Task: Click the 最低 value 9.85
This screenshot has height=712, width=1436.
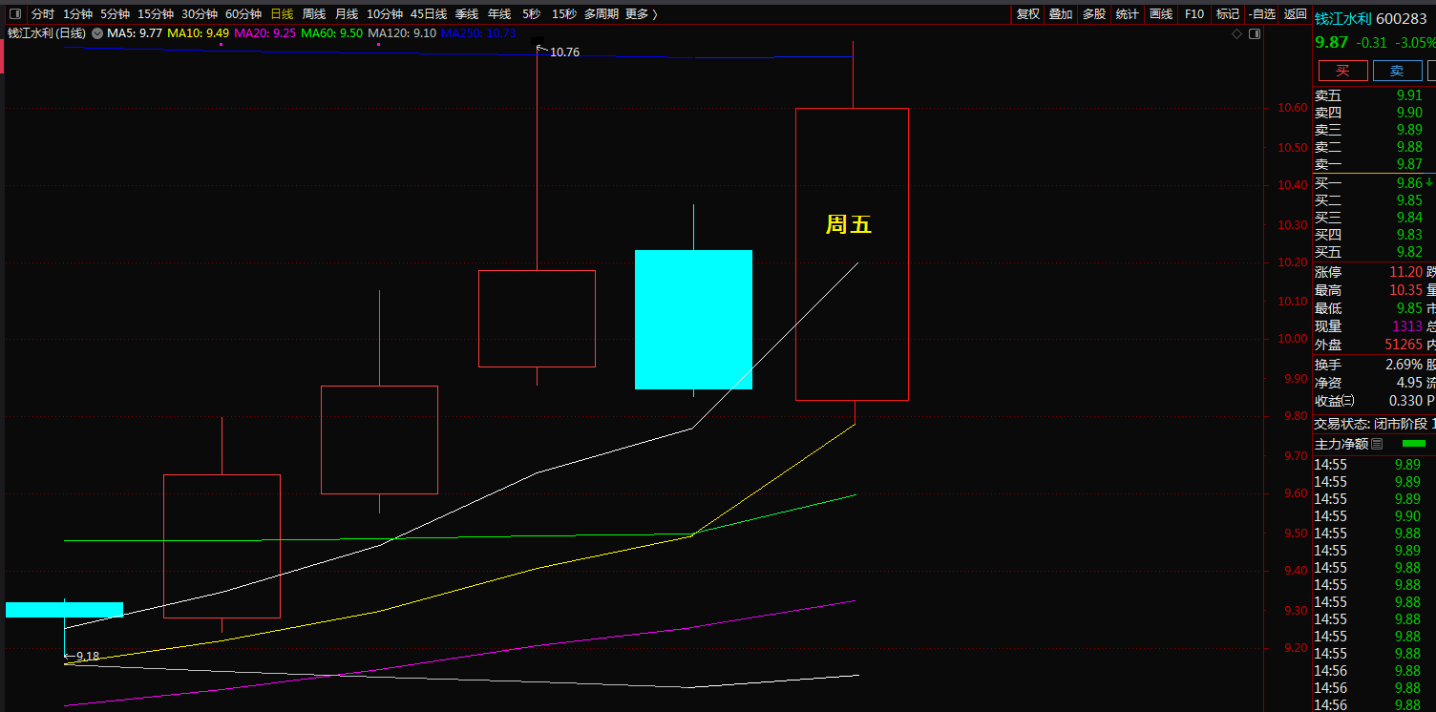Action: point(1409,308)
